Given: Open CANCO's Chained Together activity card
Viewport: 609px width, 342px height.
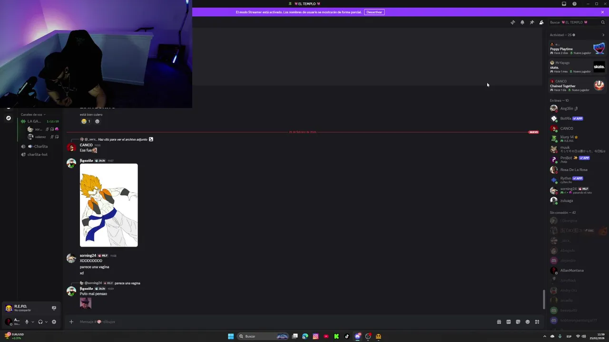Looking at the screenshot, I should click(x=577, y=85).
